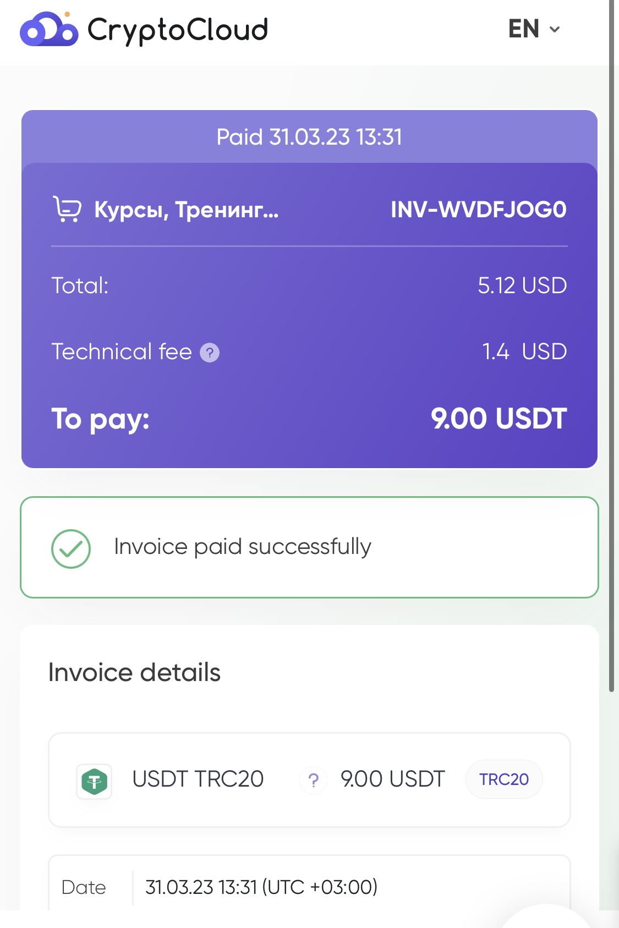This screenshot has width=619, height=928.
Task: Click the green checkmark success icon
Action: pyautogui.click(x=71, y=548)
